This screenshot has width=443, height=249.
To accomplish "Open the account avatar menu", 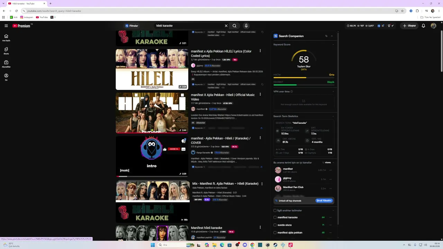I will [x=433, y=26].
